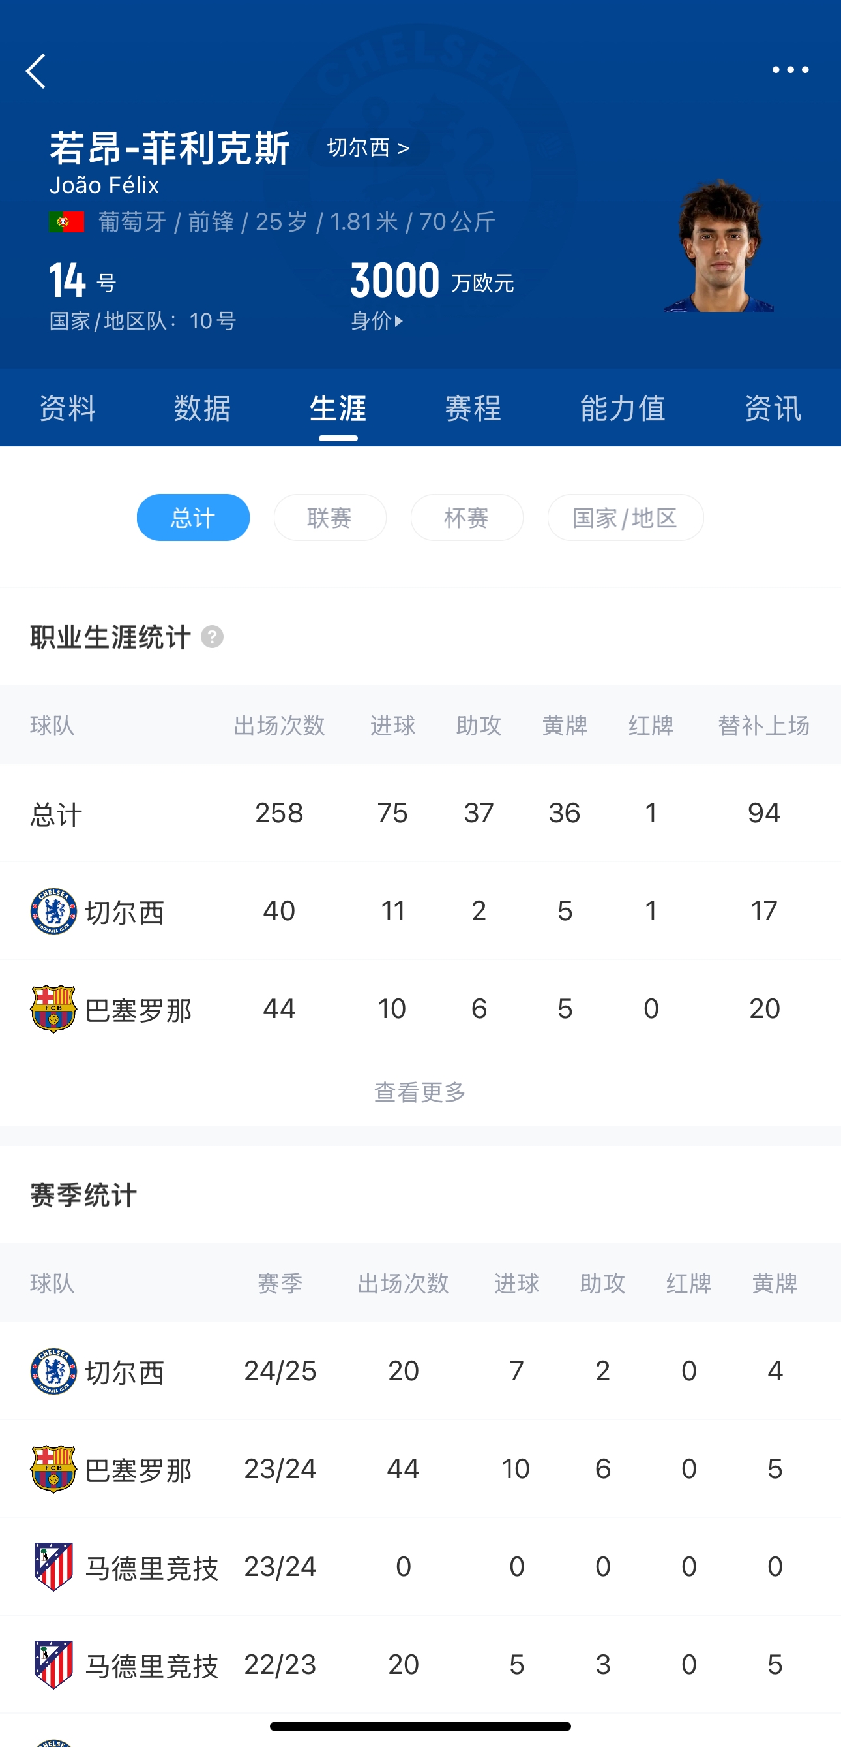Viewport: 841px width, 1747px height.
Task: Switch to the 能力值 tab
Action: (x=623, y=409)
